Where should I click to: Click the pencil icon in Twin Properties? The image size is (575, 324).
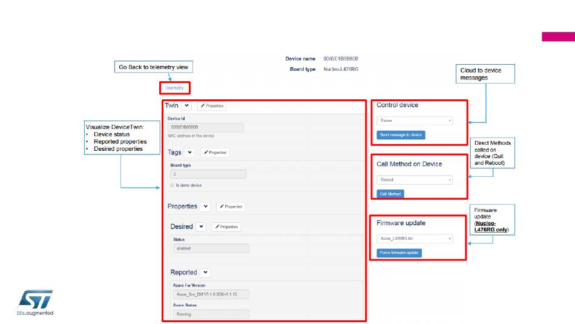[203, 105]
